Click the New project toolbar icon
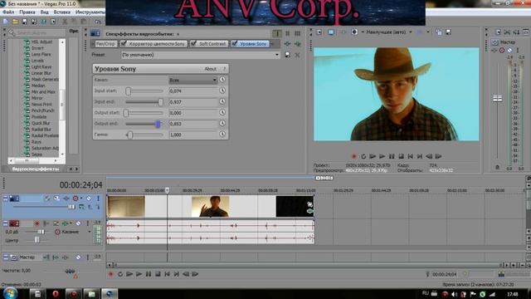 6,22
